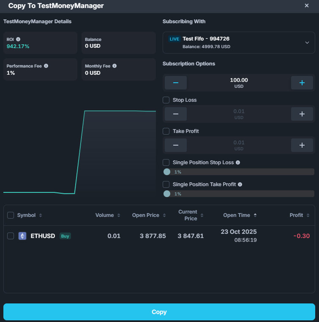This screenshot has width=319, height=322.
Task: Click the 100.00 USD amount field
Action: [239, 83]
